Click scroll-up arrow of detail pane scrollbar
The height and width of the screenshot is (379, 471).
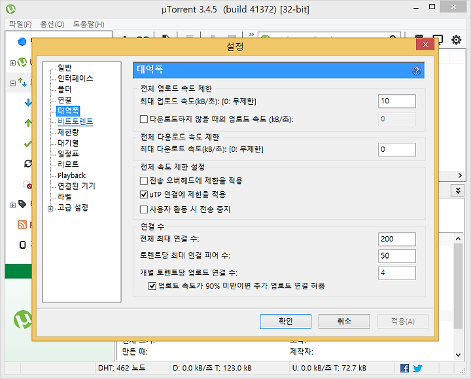458,239
